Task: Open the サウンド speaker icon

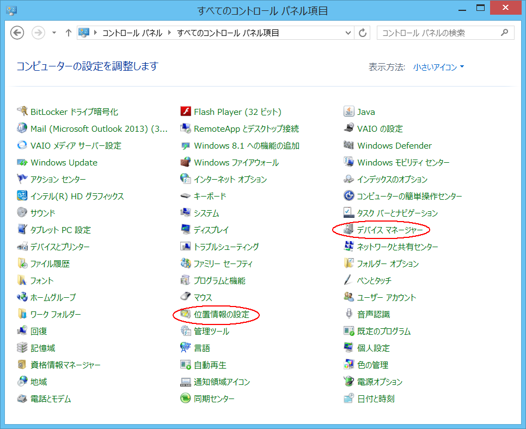Action: pyautogui.click(x=22, y=213)
